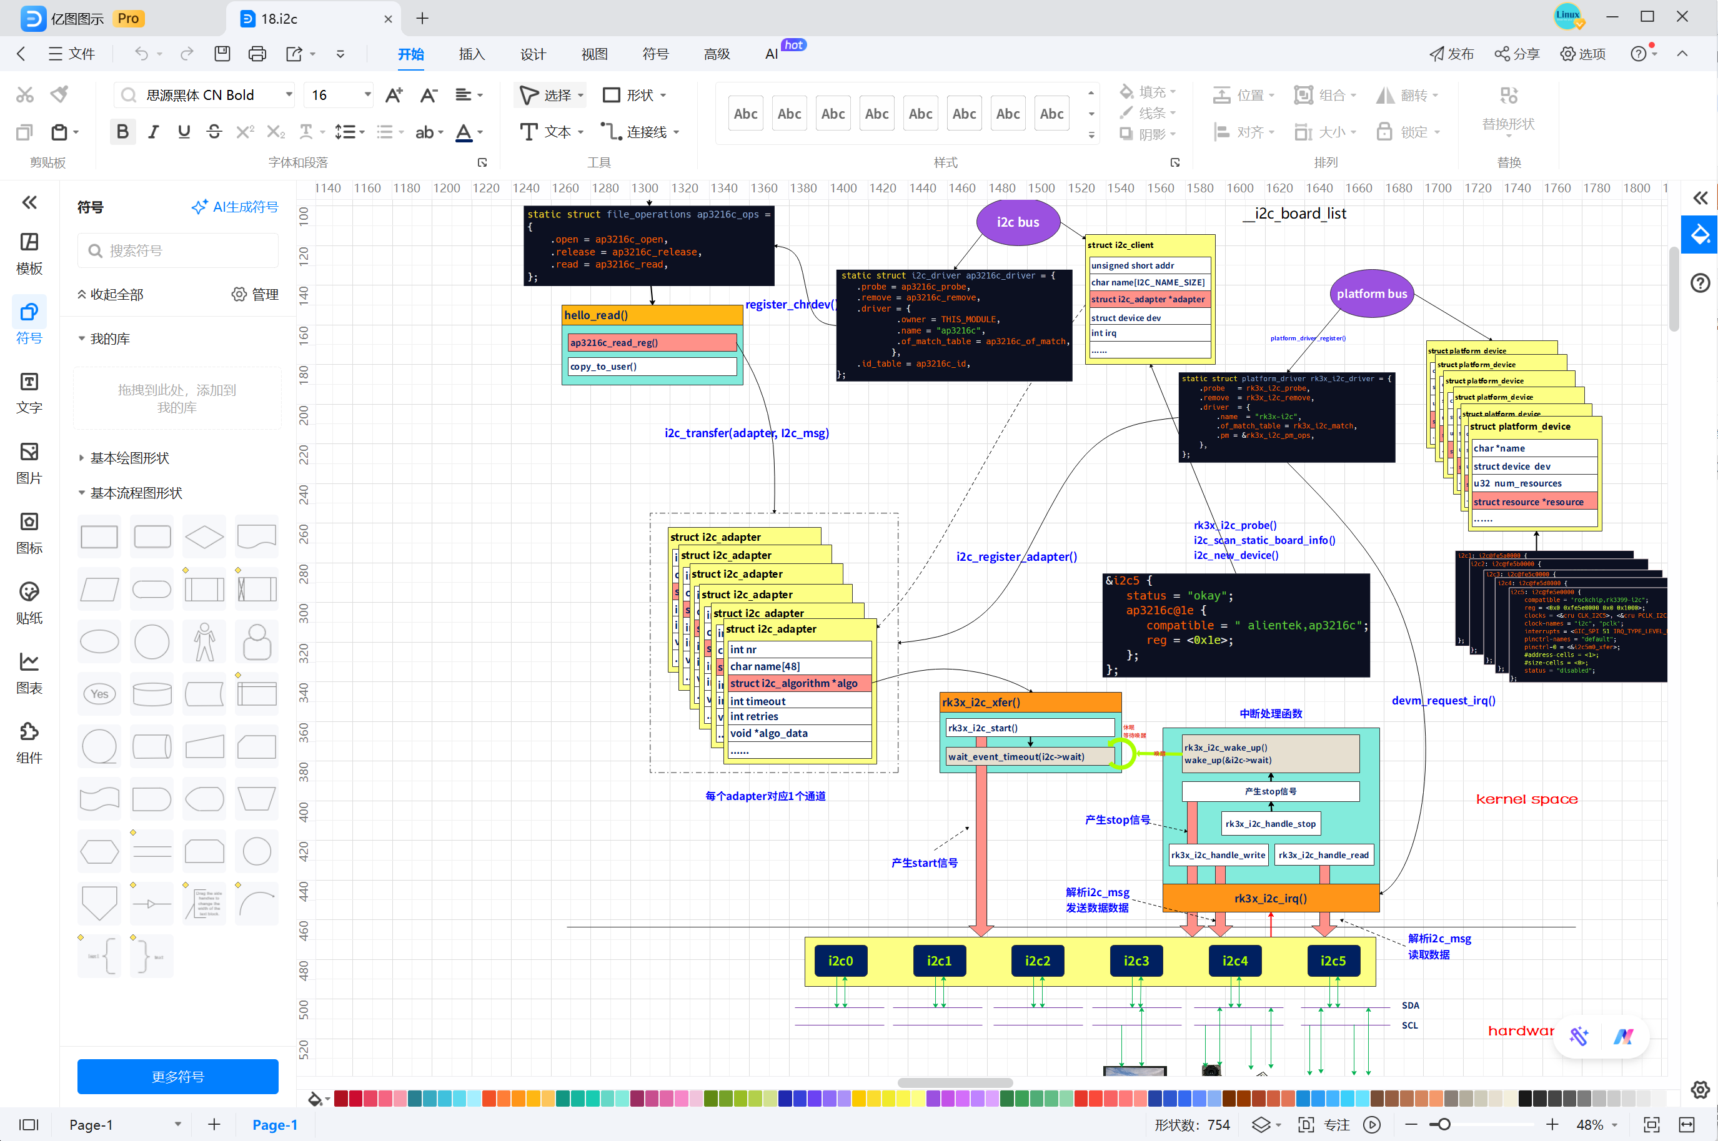Click the Print icon

click(x=257, y=54)
